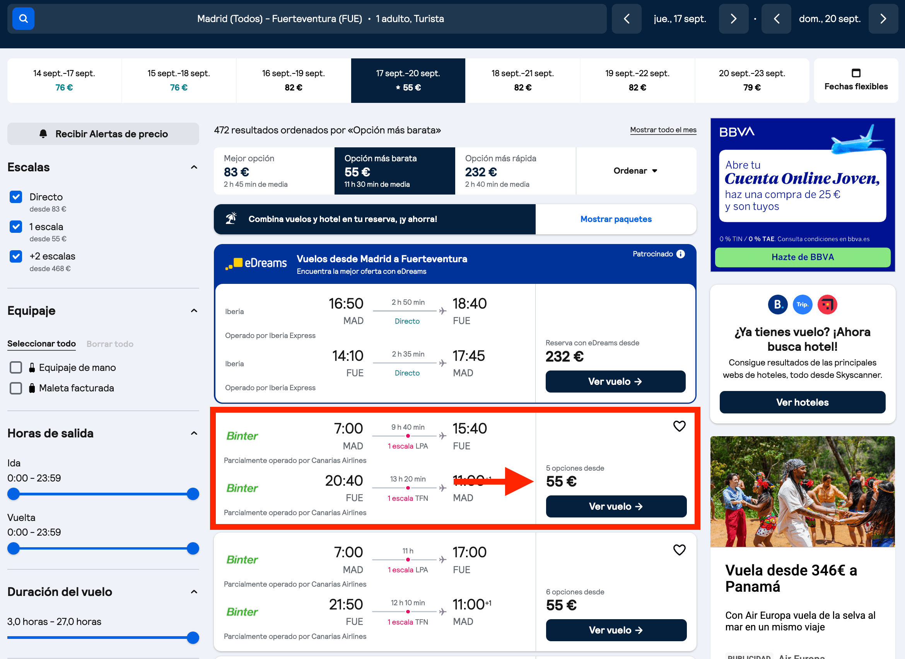Collapse the Horas de salida section
The width and height of the screenshot is (905, 659).
coord(194,433)
